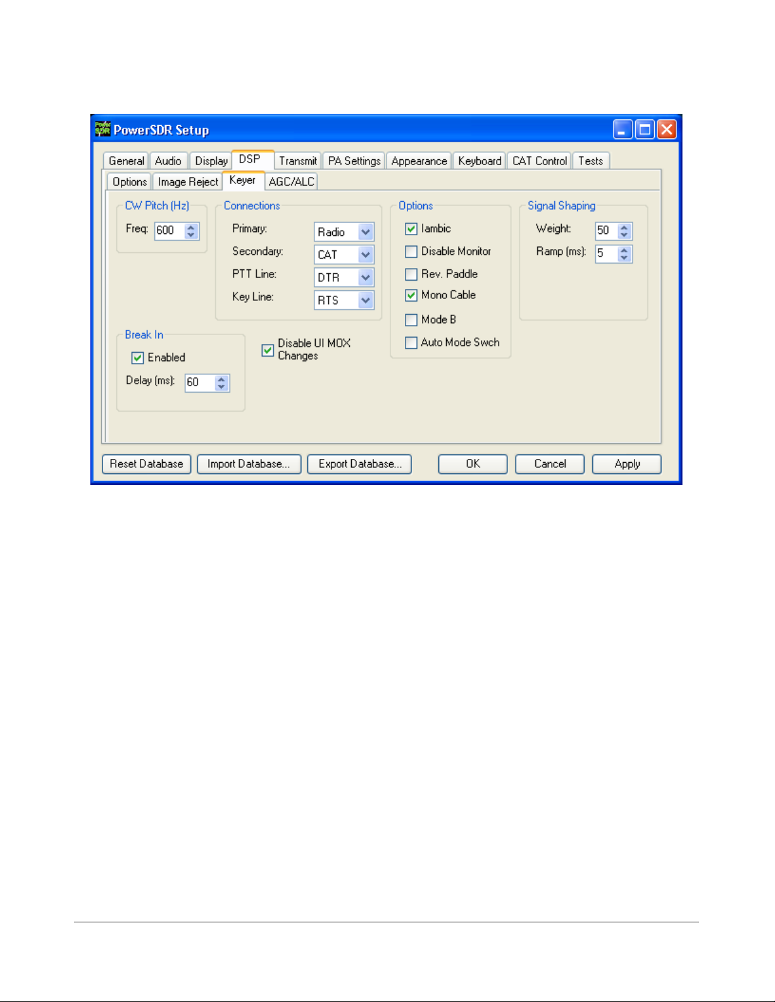Switch to the Tests tab

tap(591, 161)
